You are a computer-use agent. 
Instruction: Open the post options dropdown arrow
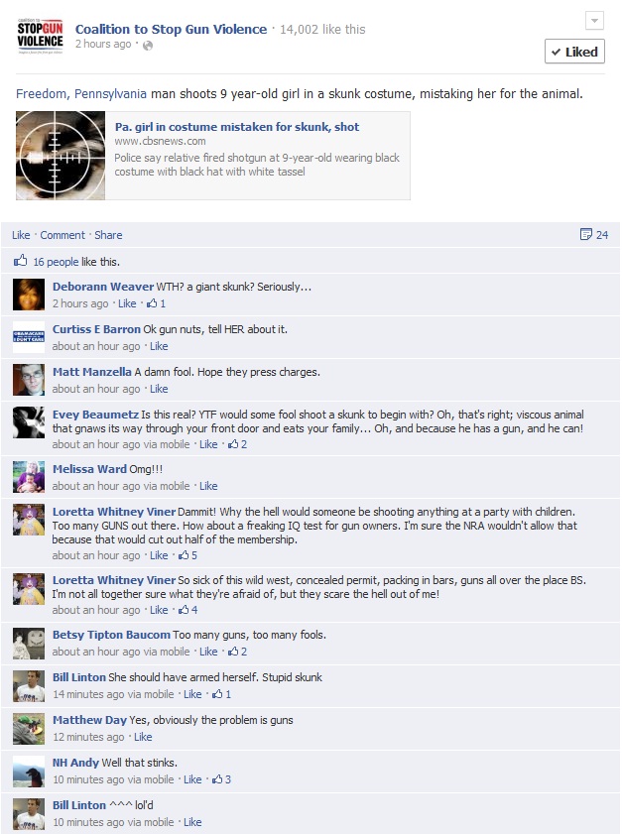[x=594, y=21]
